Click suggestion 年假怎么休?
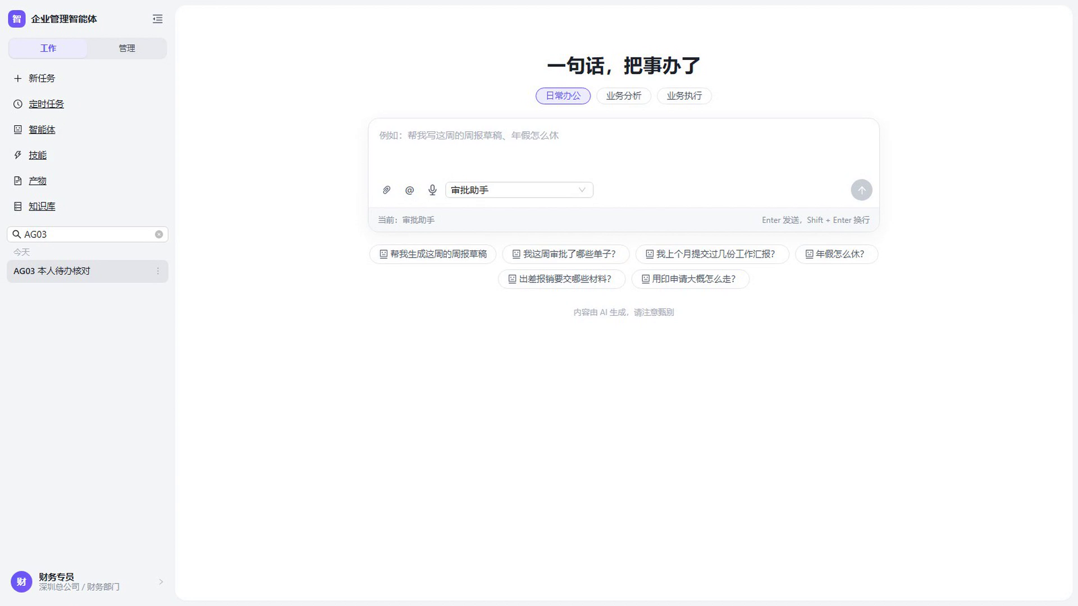This screenshot has height=606, width=1078. (837, 254)
